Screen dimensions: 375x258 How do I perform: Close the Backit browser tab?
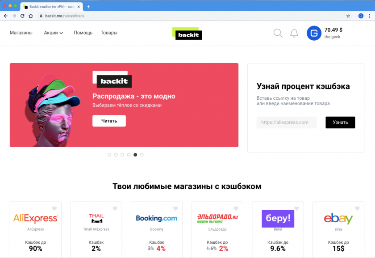point(79,7)
